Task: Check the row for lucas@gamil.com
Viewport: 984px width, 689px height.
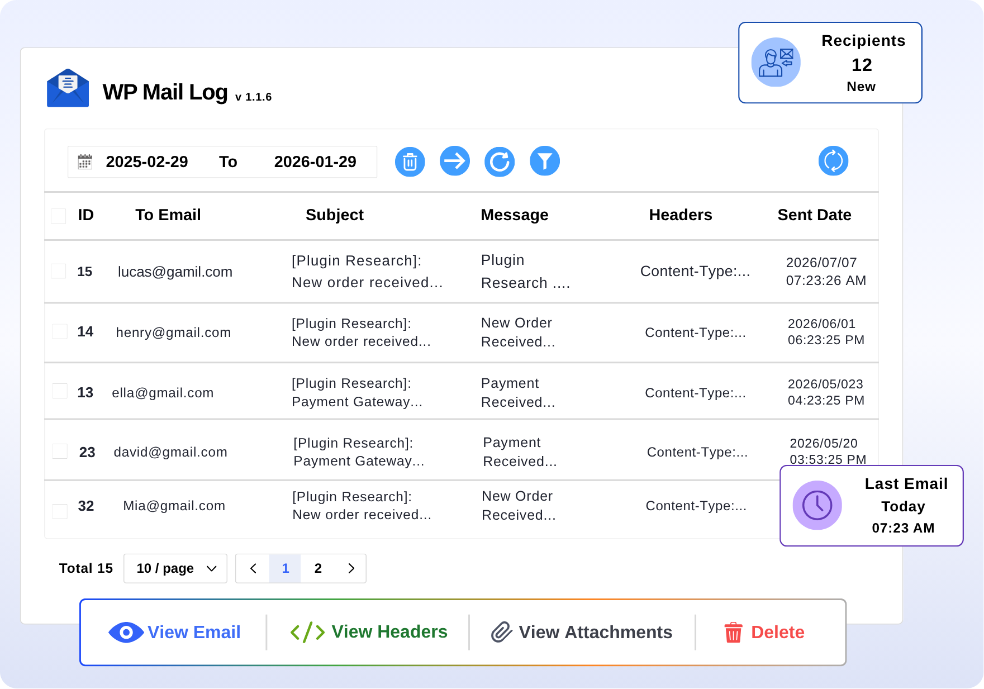Action: [59, 271]
